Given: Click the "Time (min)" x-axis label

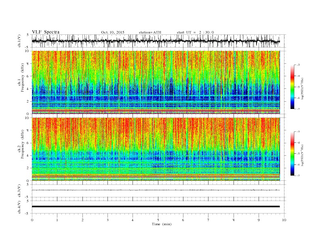Looking at the screenshot, I should 162,224.
